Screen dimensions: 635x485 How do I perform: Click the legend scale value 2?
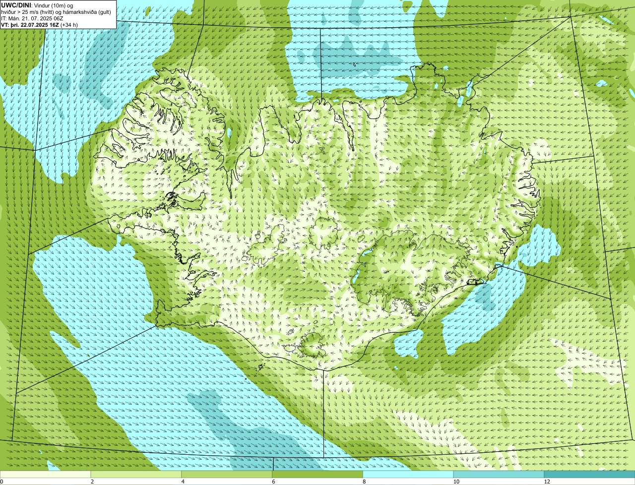92,482
